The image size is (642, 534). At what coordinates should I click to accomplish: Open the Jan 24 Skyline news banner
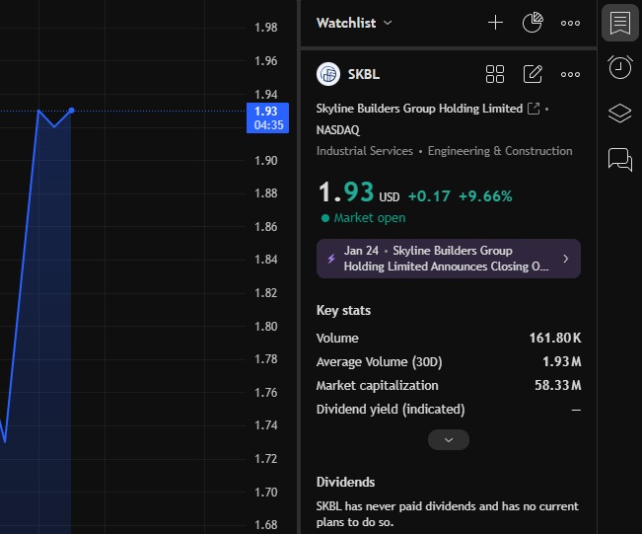pos(449,259)
